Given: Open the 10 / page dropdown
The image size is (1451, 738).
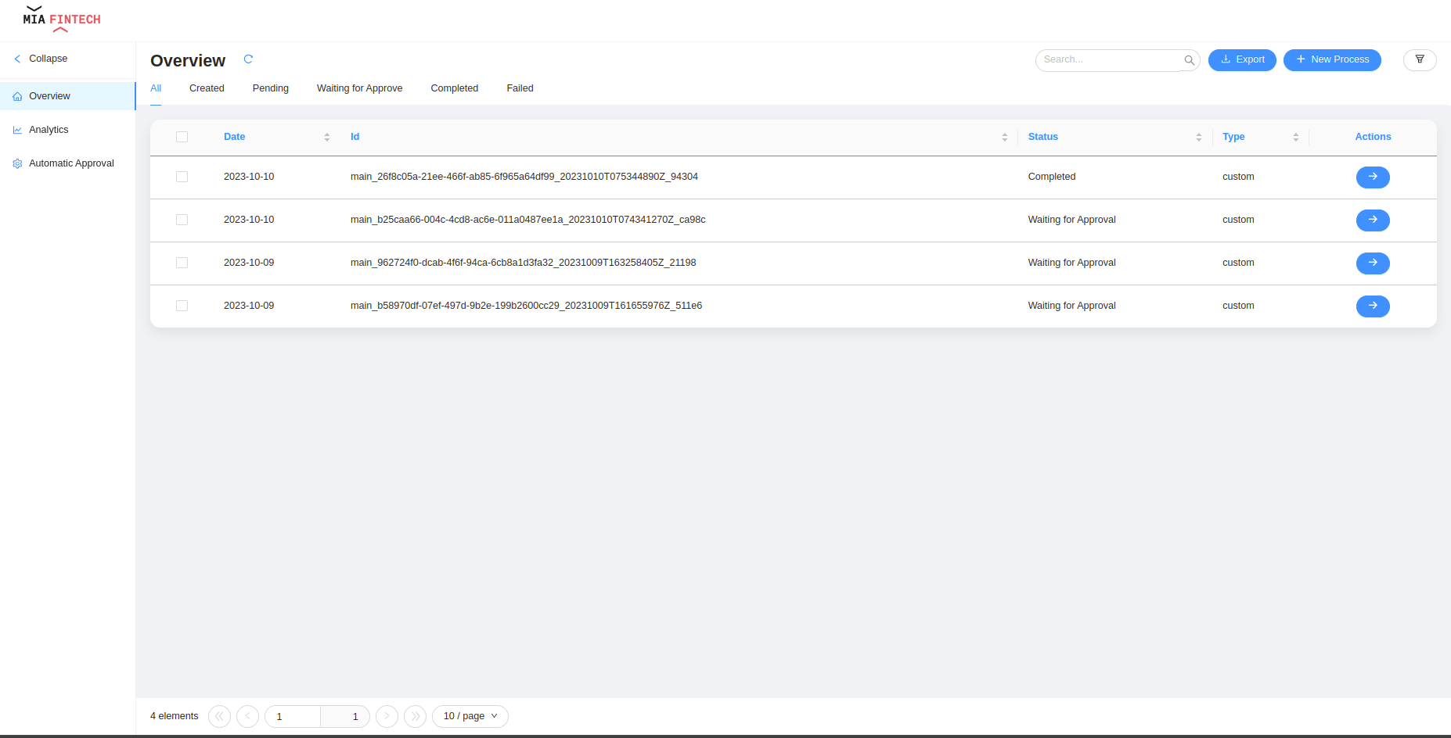Looking at the screenshot, I should tap(470, 716).
